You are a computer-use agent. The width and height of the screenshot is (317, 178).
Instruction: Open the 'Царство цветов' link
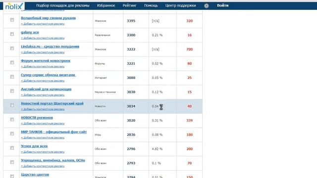tap(35, 175)
